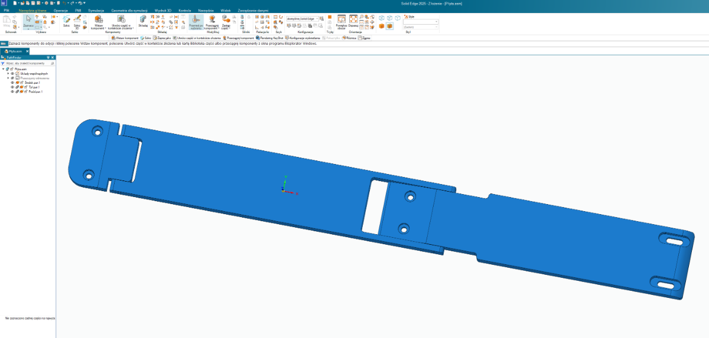
Task: Collapse the Płyta.asm root node
Action: (x=4, y=68)
